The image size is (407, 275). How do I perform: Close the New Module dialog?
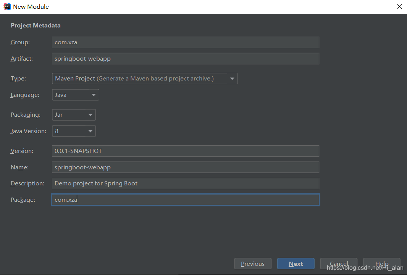coord(399,6)
